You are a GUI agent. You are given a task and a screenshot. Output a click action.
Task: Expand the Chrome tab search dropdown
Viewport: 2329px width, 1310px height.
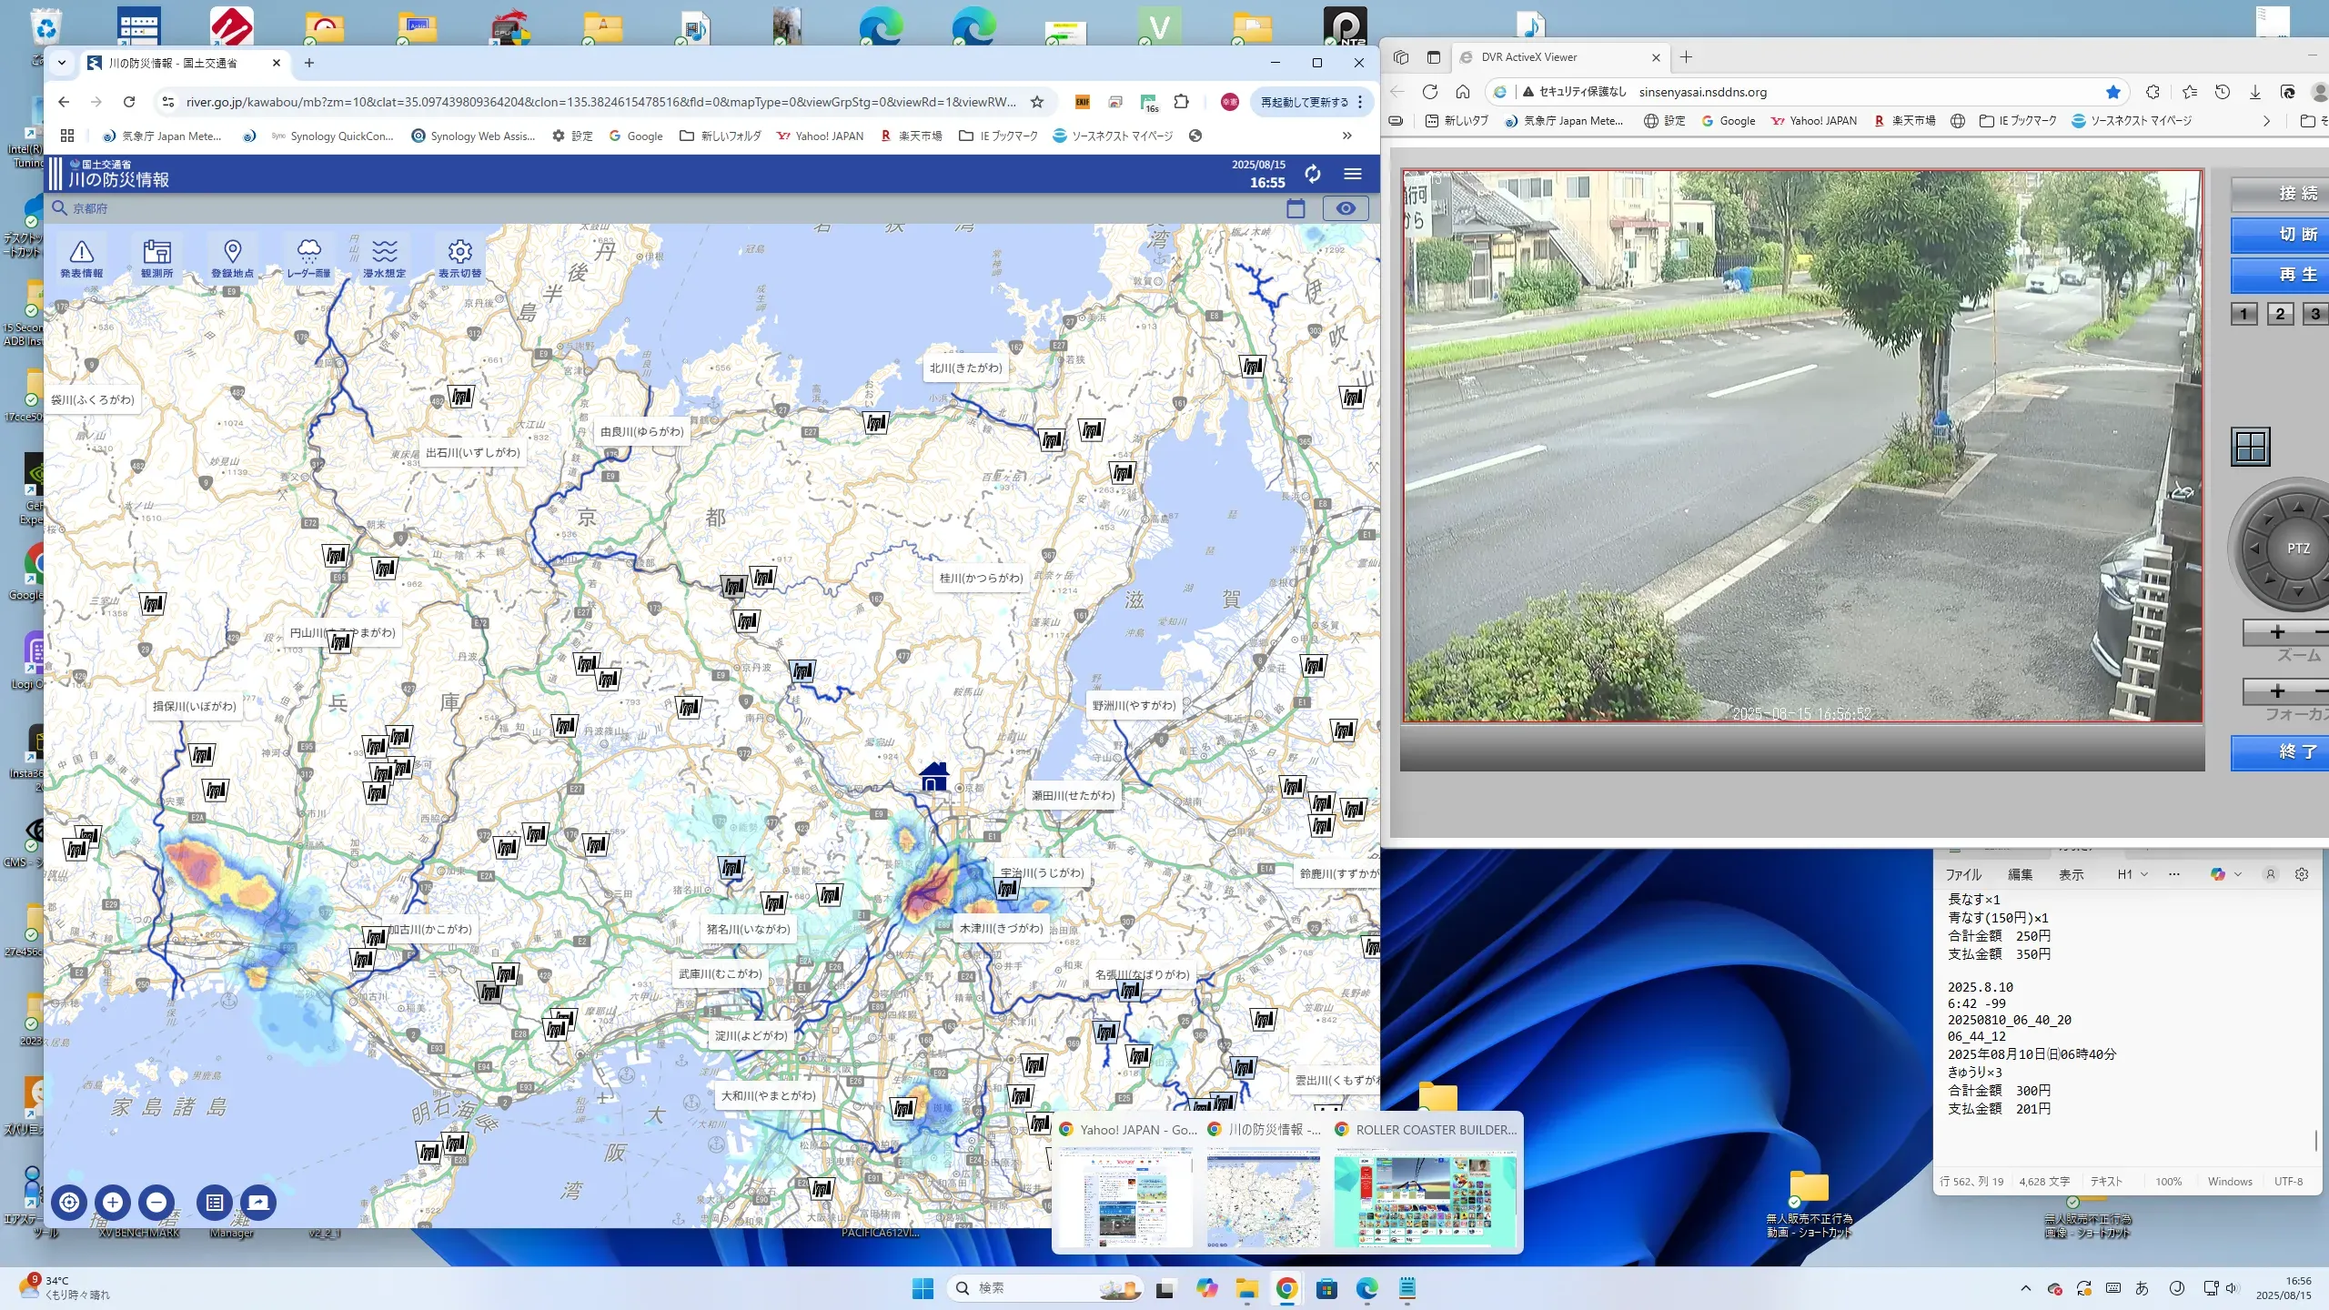point(62,63)
